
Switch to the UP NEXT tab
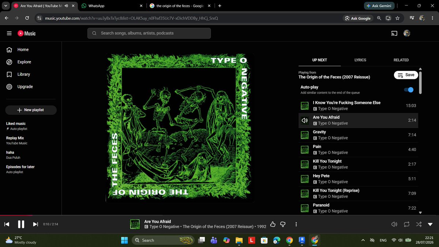coord(320,60)
